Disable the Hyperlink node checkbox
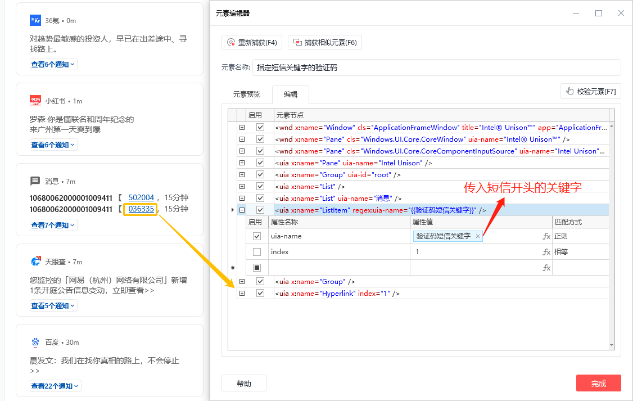The height and width of the screenshot is (401, 633). pyautogui.click(x=260, y=293)
